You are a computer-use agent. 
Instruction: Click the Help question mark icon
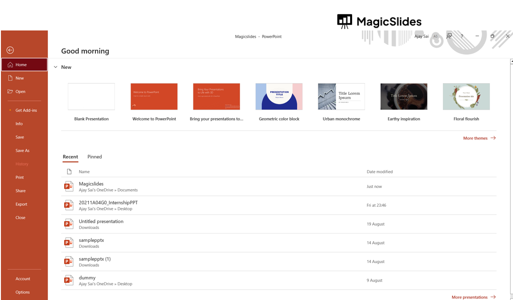pos(462,36)
